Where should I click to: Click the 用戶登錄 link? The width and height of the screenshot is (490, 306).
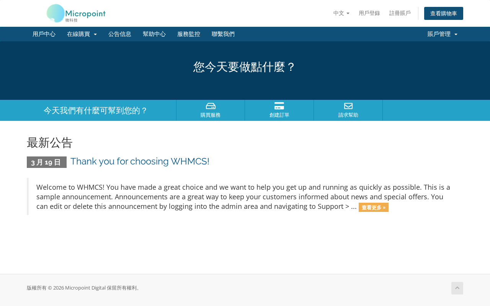tap(369, 13)
